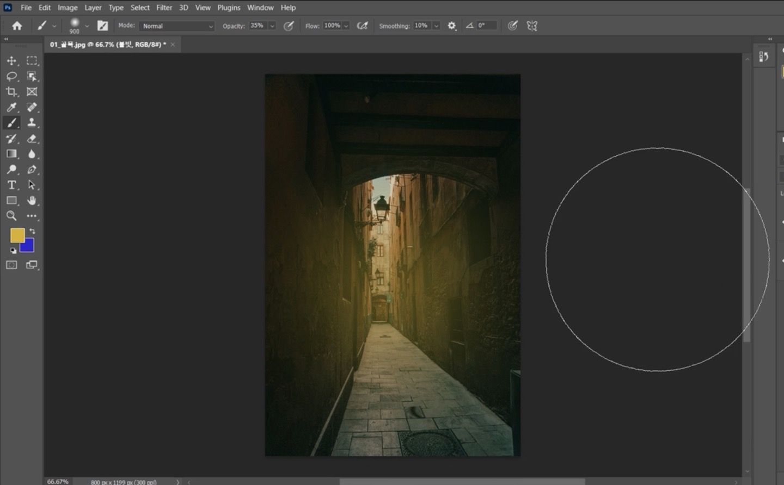
Task: Click the Smoothing percentage input field
Action: [x=421, y=26]
